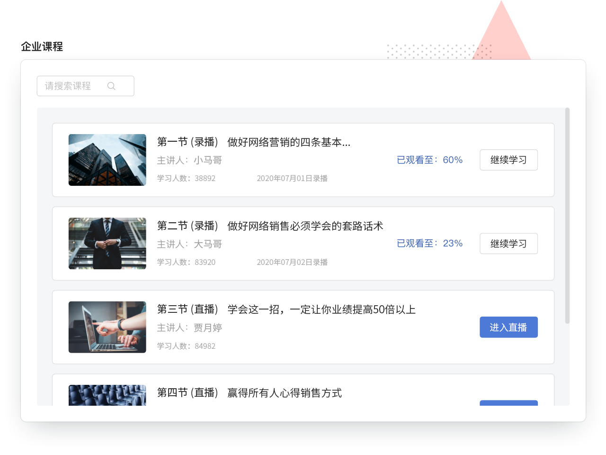Click the 请搜索课程 search input field
606x455 pixels.
pos(71,86)
